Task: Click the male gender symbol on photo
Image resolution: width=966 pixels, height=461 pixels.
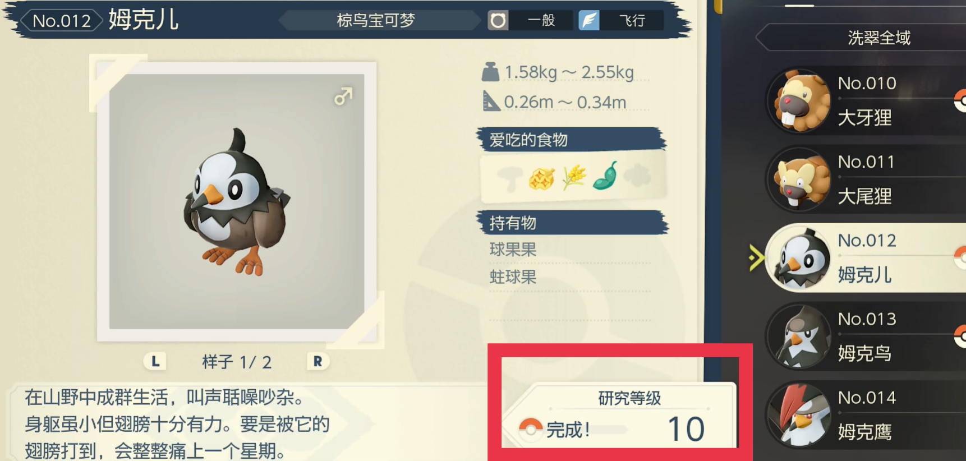Action: pyautogui.click(x=343, y=96)
